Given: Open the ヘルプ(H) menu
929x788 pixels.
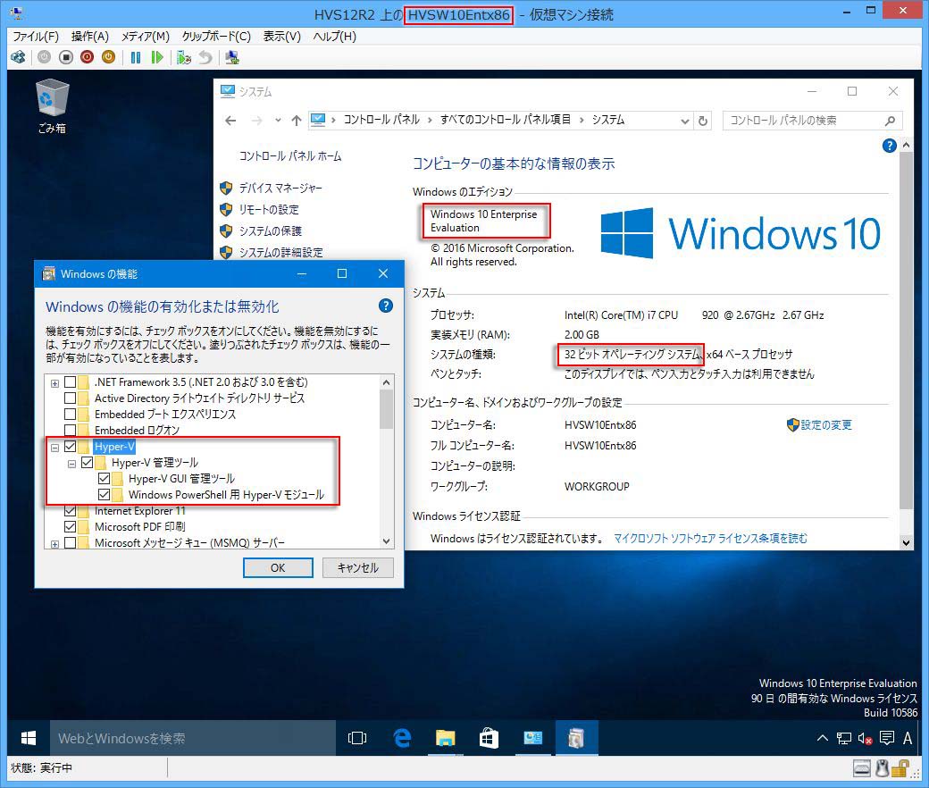Looking at the screenshot, I should pos(334,37).
